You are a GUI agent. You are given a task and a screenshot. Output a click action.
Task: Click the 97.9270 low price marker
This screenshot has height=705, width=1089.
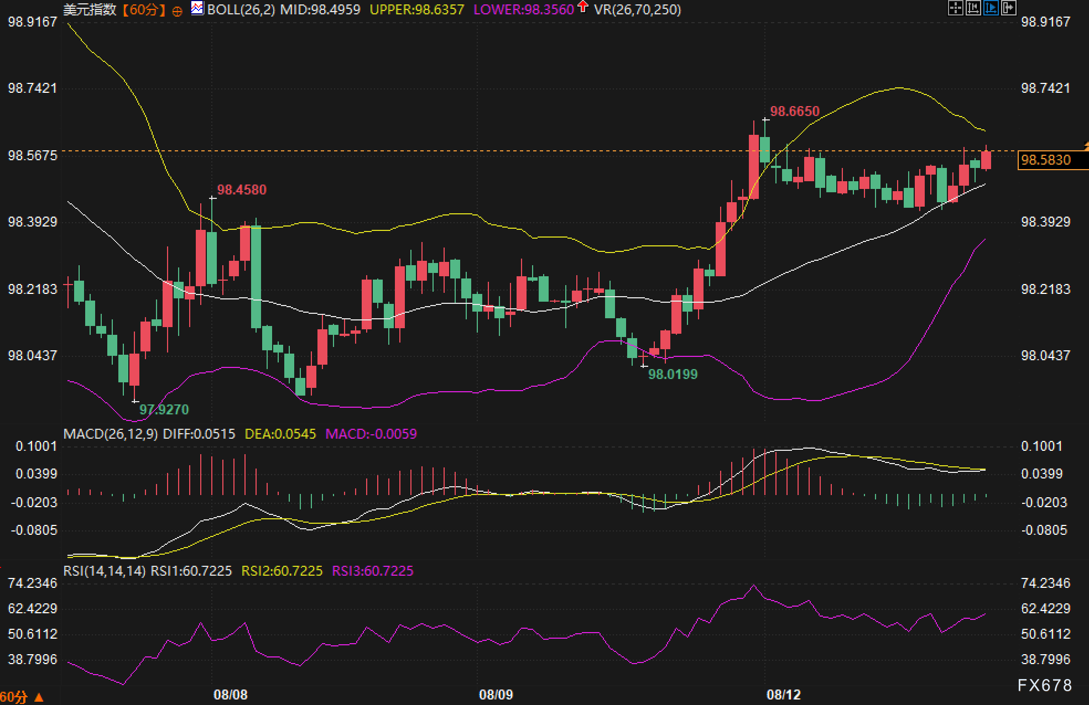pyautogui.click(x=164, y=409)
